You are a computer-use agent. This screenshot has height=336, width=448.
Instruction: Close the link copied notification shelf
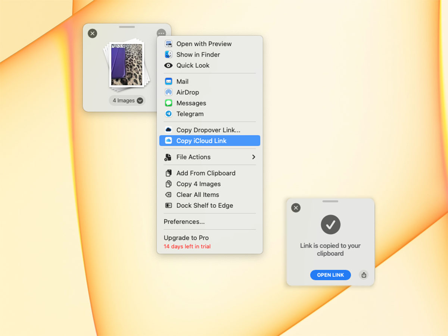point(296,208)
